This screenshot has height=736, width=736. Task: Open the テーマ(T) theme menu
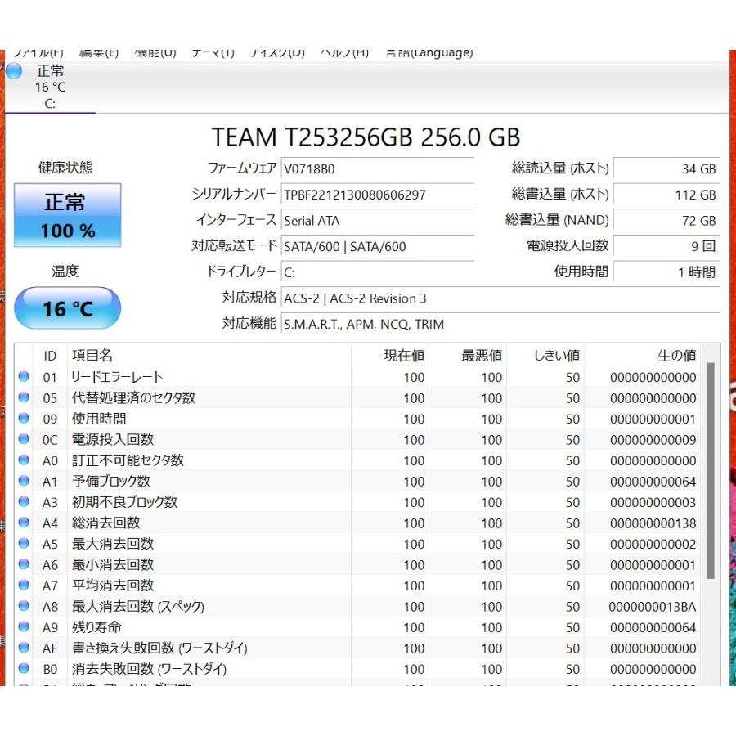[x=214, y=52]
